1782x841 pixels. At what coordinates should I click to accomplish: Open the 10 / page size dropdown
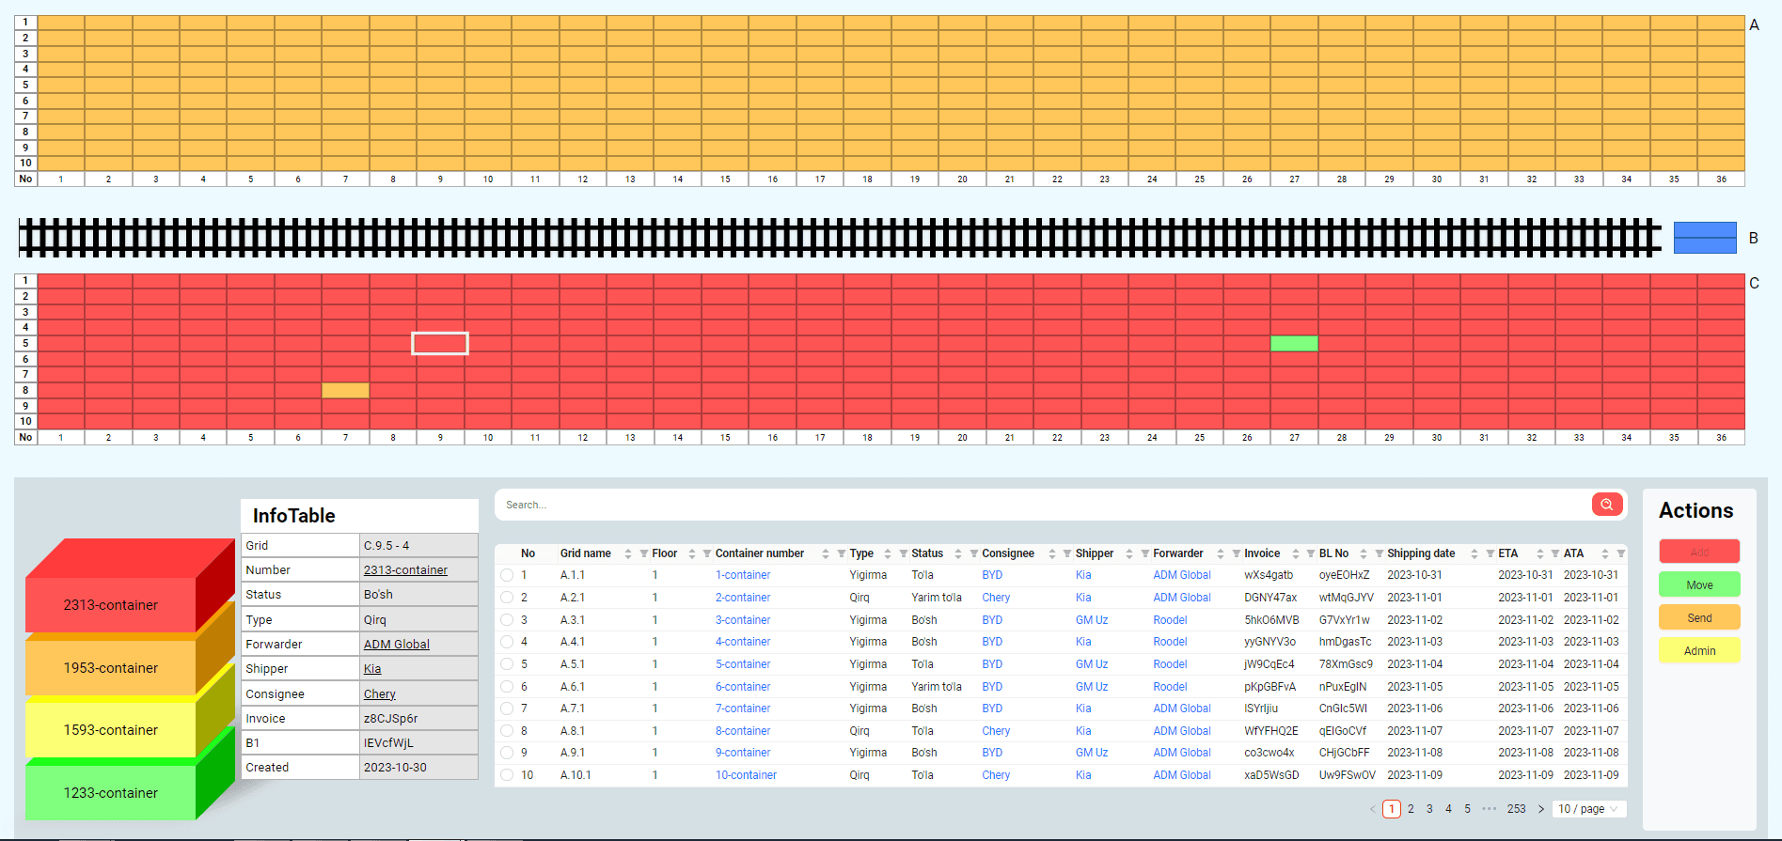point(1588,809)
